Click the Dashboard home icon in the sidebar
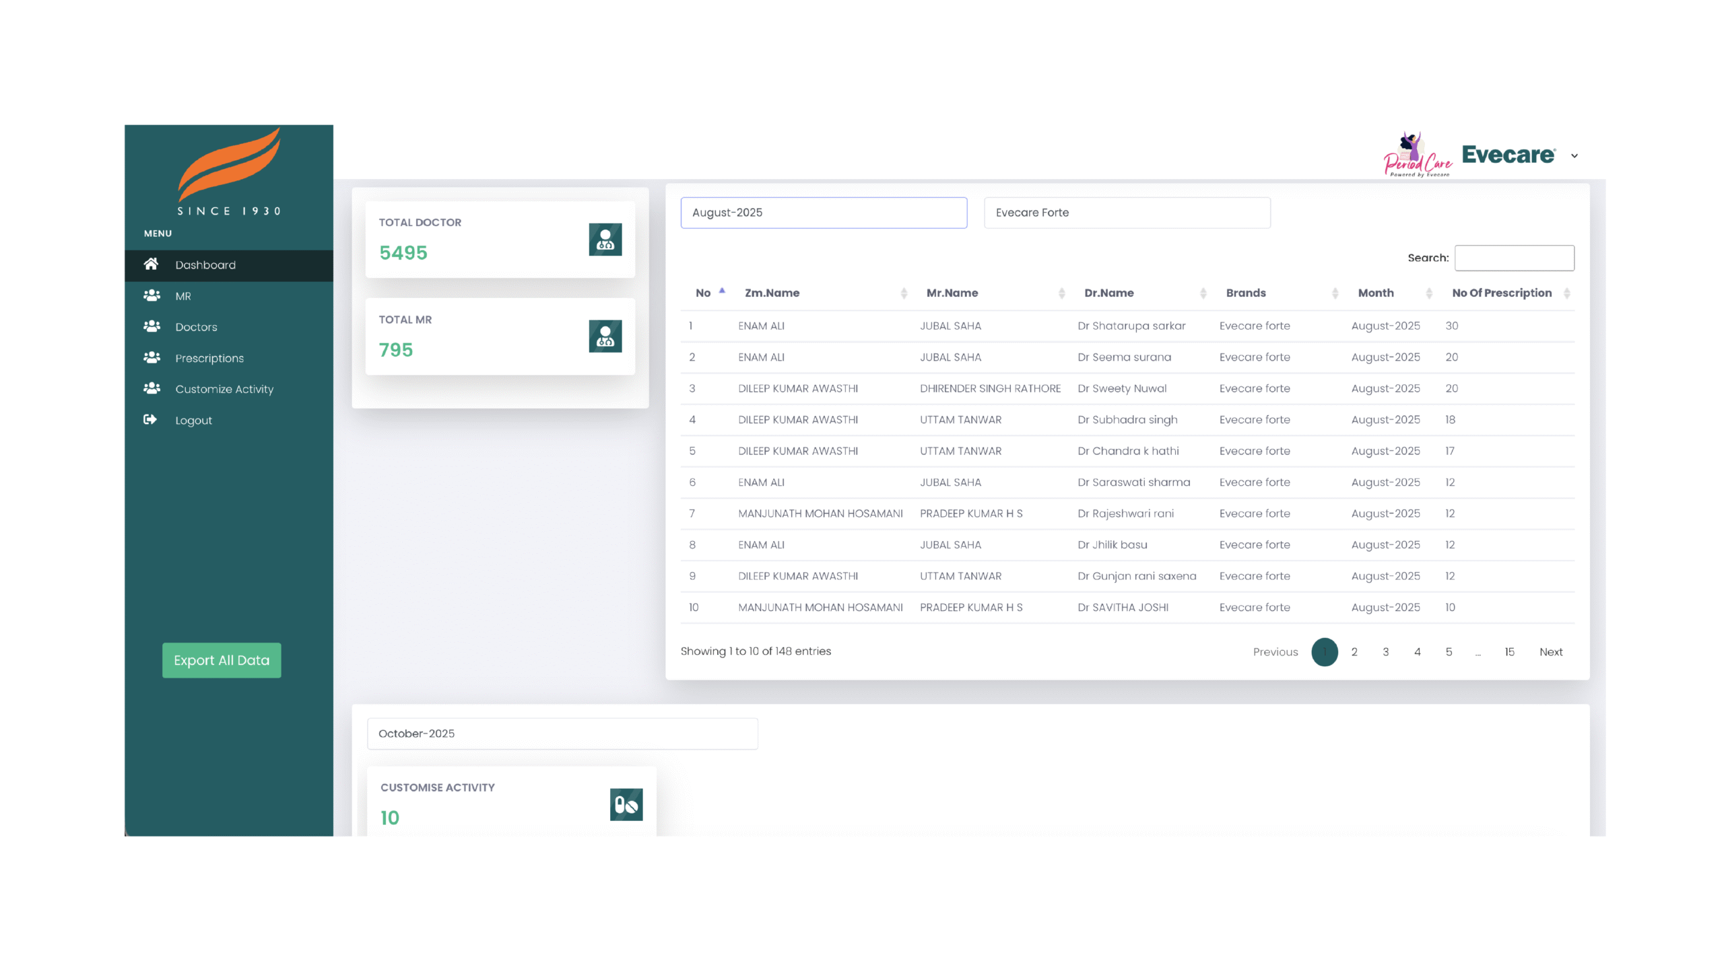The image size is (1724, 969). (151, 264)
